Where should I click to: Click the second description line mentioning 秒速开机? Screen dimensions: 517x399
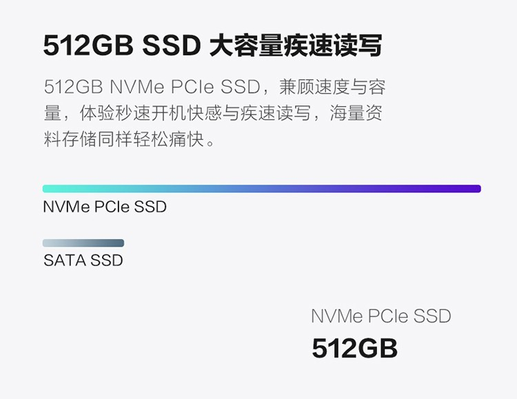213,113
